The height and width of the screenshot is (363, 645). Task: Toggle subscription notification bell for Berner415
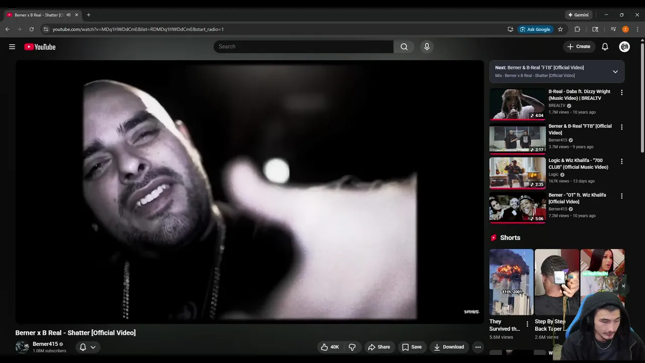pos(88,347)
